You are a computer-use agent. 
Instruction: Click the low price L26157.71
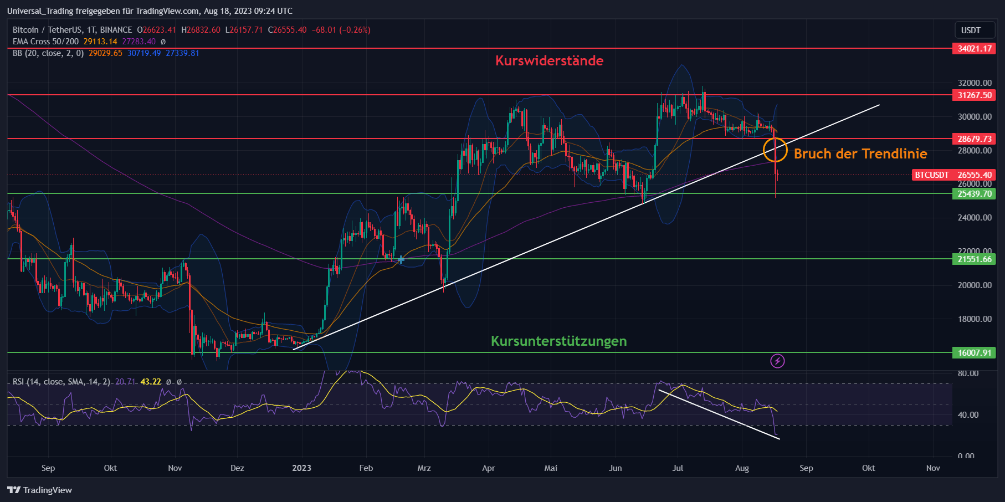[244, 30]
